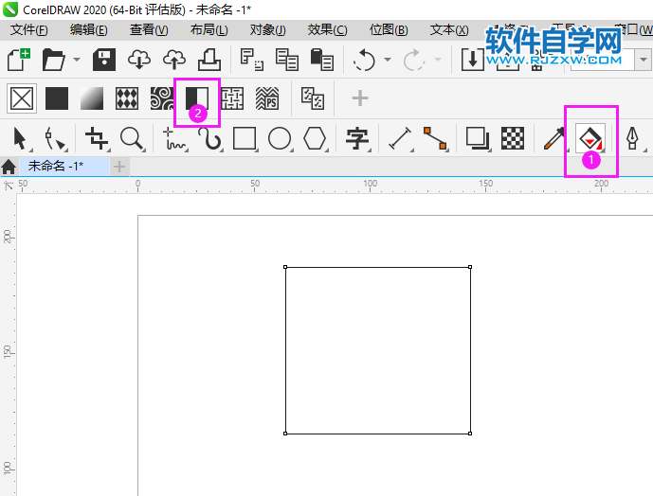Select No fill option
Image resolution: width=653 pixels, height=496 pixels.
(x=22, y=98)
